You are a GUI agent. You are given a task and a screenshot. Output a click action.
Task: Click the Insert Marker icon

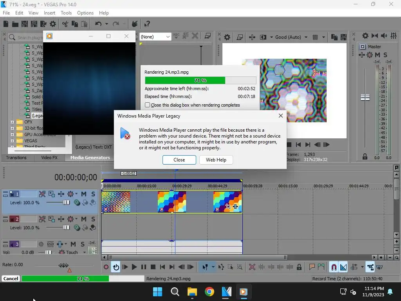pyautogui.click(x=312, y=267)
